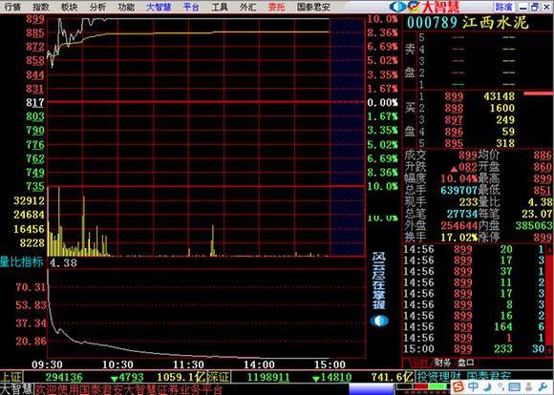Switch to the 盘口 tab
Screen dimensions: 554x395
(466, 363)
